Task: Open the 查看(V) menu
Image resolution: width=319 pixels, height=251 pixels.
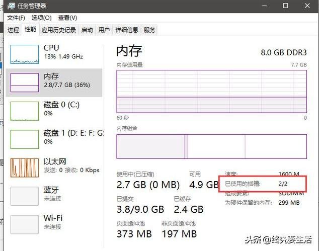Action: click(67, 18)
